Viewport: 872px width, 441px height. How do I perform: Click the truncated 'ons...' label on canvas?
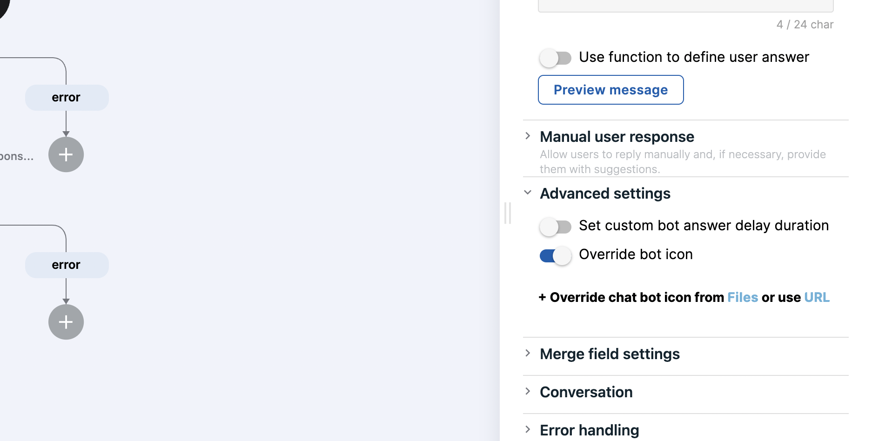click(17, 156)
